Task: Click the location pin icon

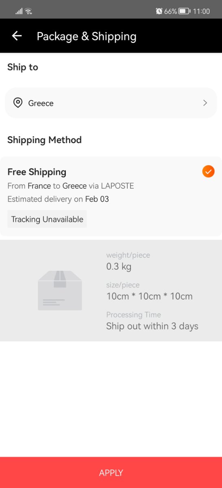Action: [18, 103]
